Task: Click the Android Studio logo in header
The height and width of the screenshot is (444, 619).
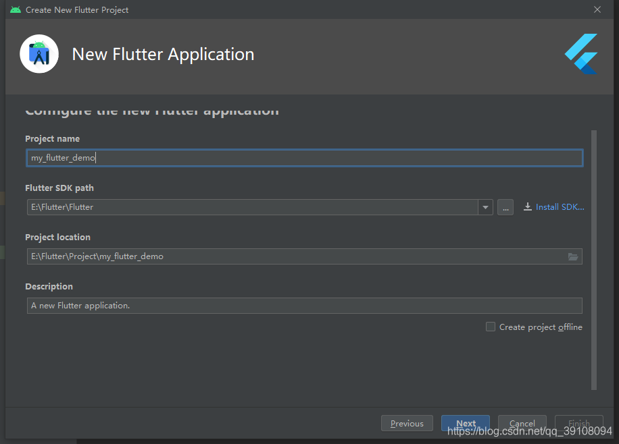Action: (39, 54)
